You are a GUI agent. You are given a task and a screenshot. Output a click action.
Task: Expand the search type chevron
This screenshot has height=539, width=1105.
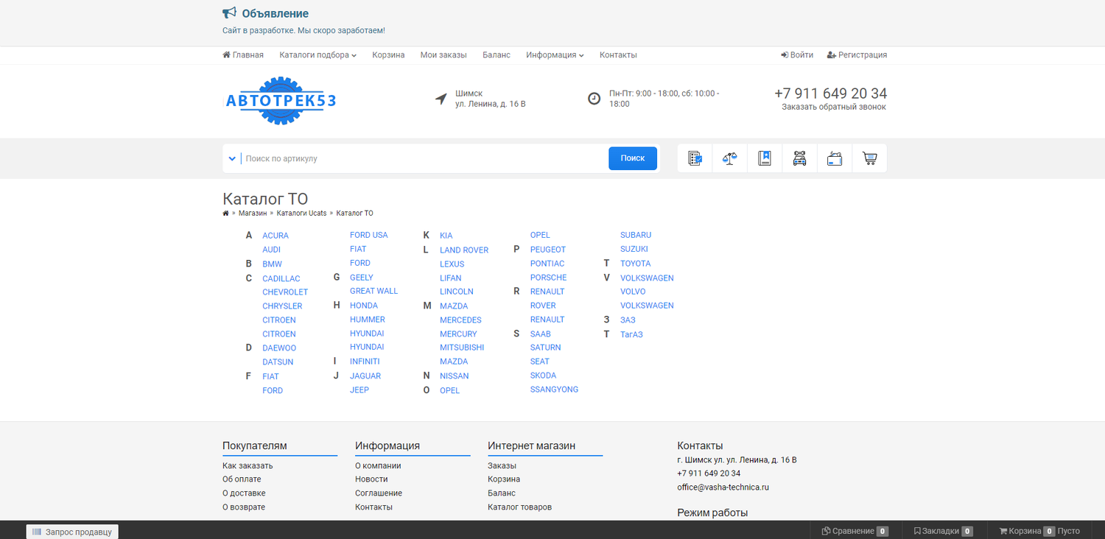[x=231, y=158]
